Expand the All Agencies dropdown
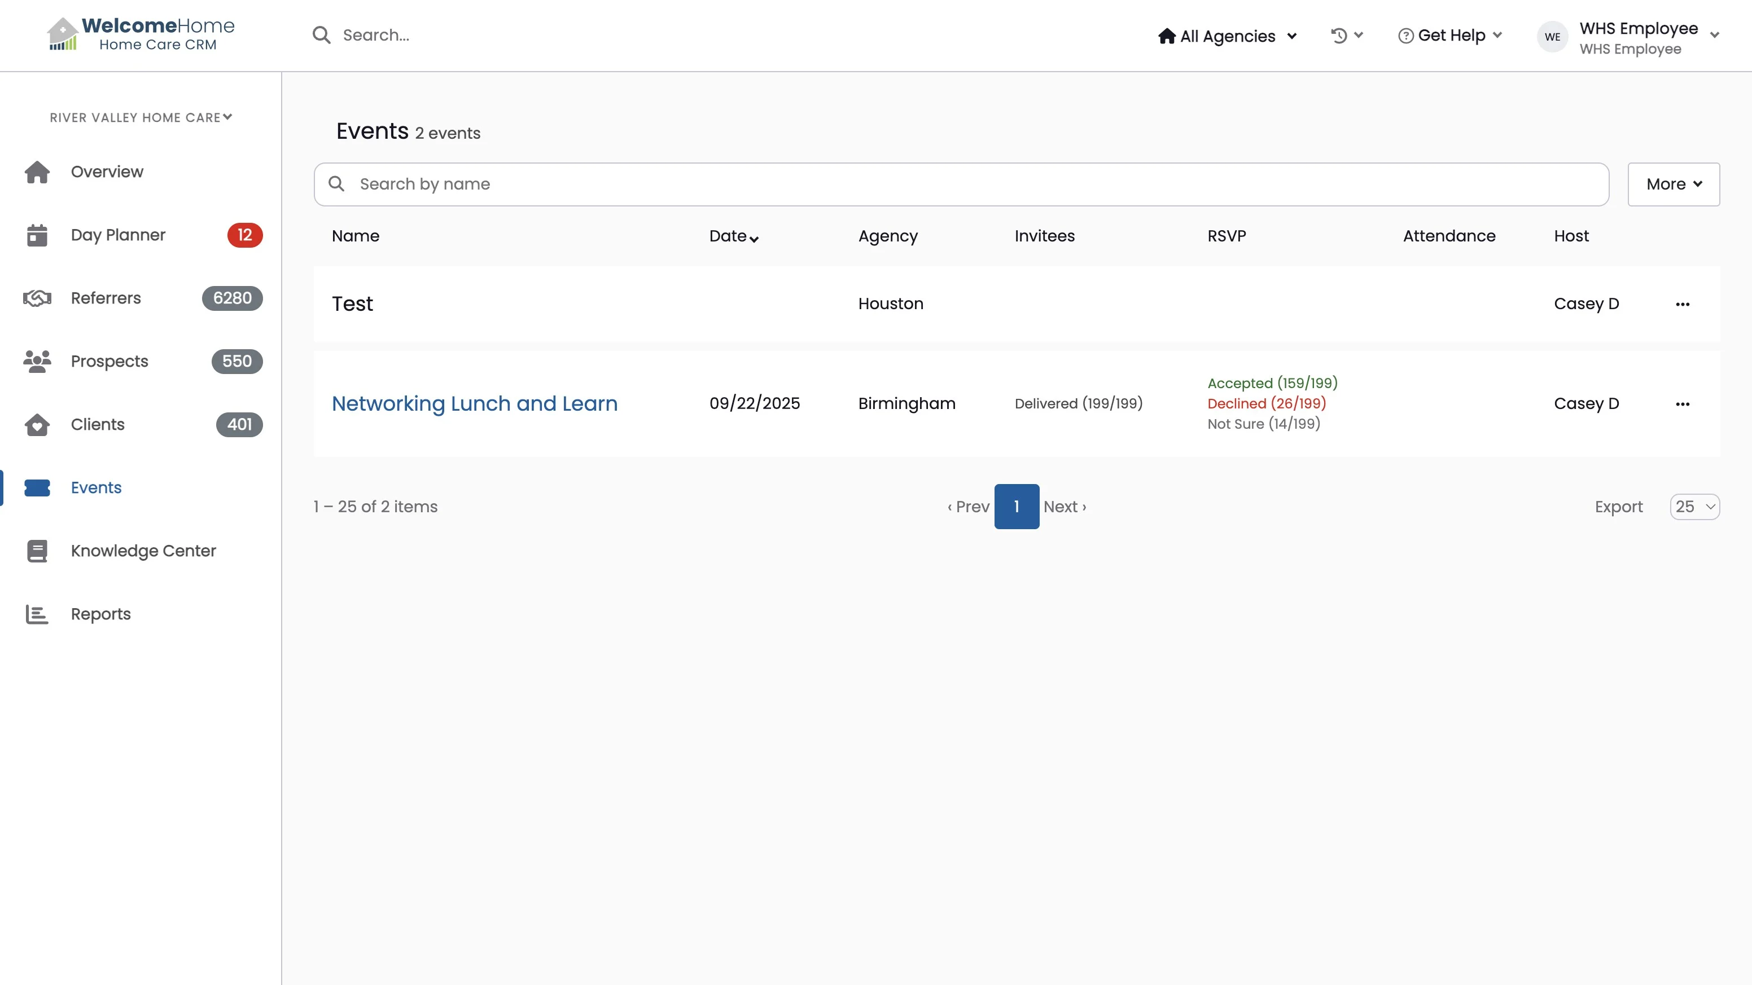 [1228, 36]
